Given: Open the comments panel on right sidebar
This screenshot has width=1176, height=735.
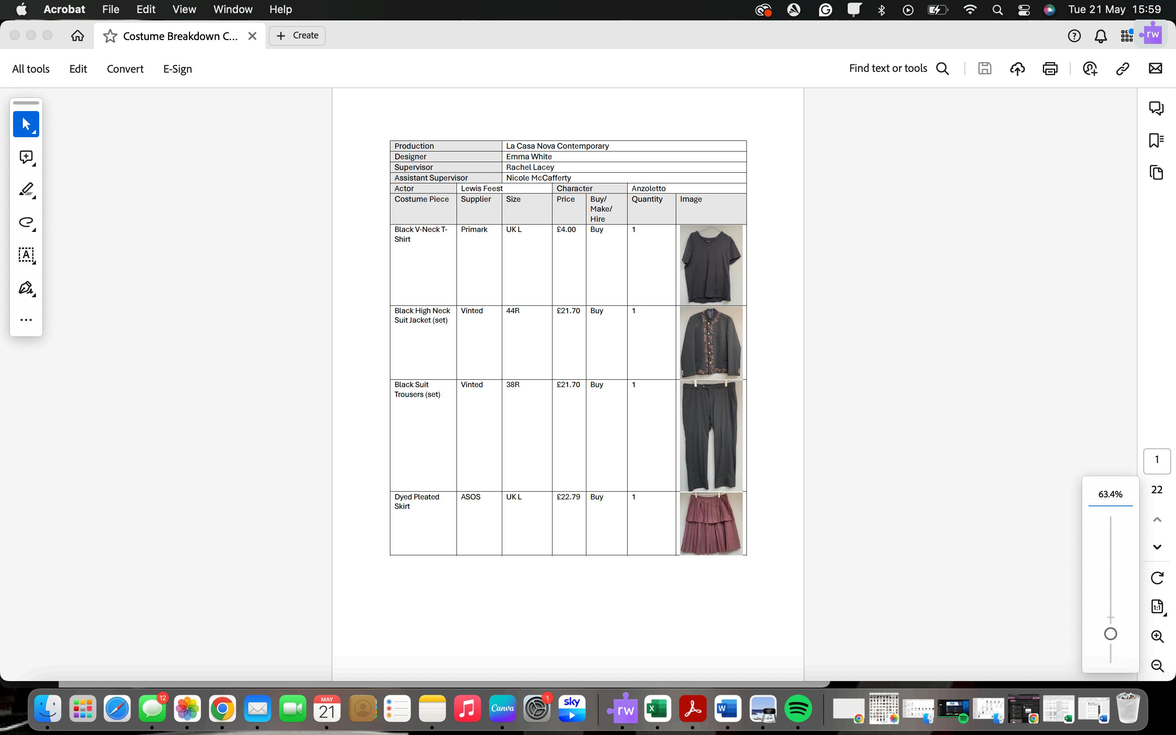Looking at the screenshot, I should [x=1156, y=108].
